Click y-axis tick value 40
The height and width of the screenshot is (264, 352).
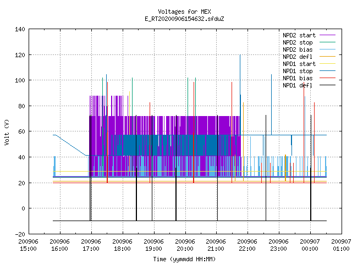click(x=21, y=157)
